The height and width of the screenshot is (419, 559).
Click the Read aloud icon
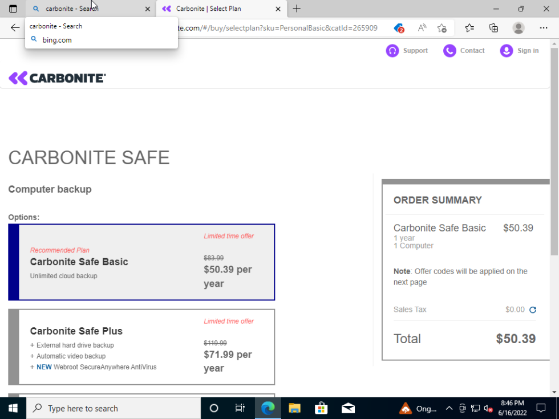422,28
